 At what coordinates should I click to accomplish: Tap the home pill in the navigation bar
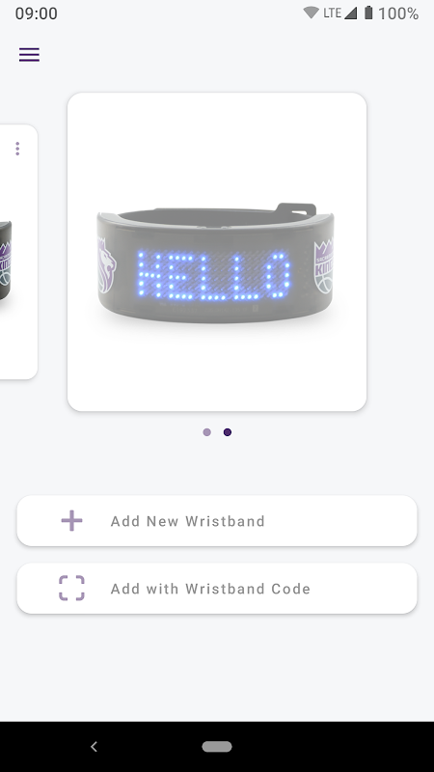pos(217,746)
